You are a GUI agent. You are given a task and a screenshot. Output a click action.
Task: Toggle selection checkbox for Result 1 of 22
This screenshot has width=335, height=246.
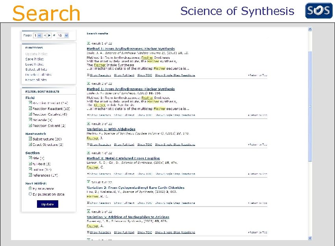pos(89,43)
